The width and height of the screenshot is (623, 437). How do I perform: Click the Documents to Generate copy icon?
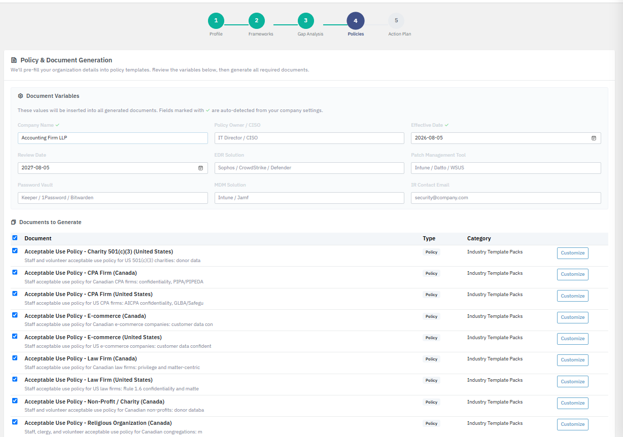click(x=14, y=222)
